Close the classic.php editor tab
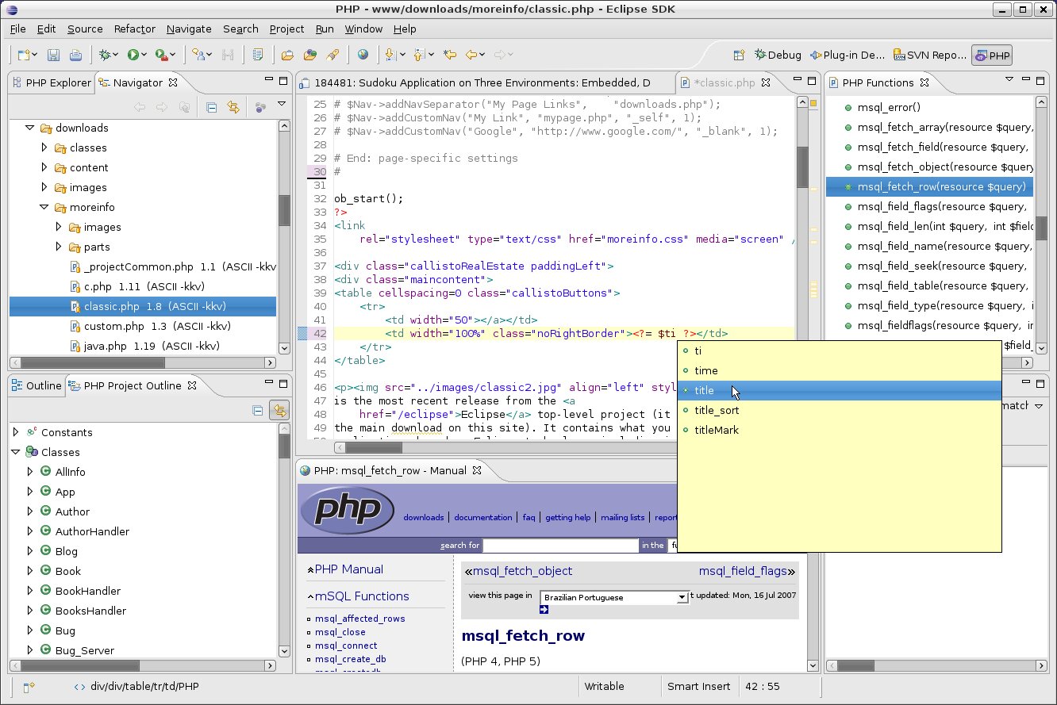The image size is (1057, 705). [x=766, y=82]
